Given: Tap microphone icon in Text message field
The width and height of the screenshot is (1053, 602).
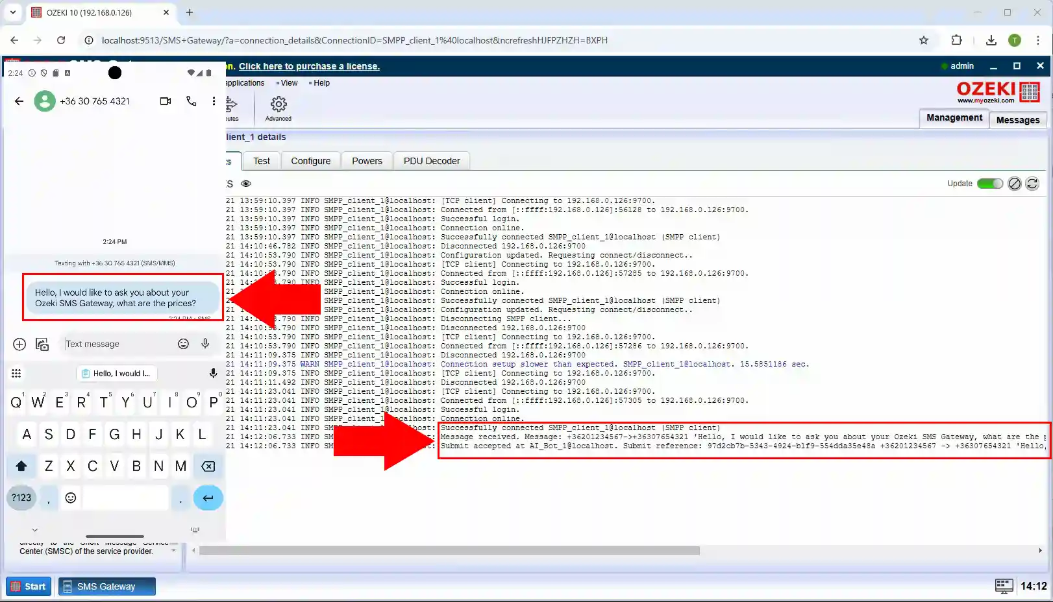Looking at the screenshot, I should pyautogui.click(x=205, y=344).
